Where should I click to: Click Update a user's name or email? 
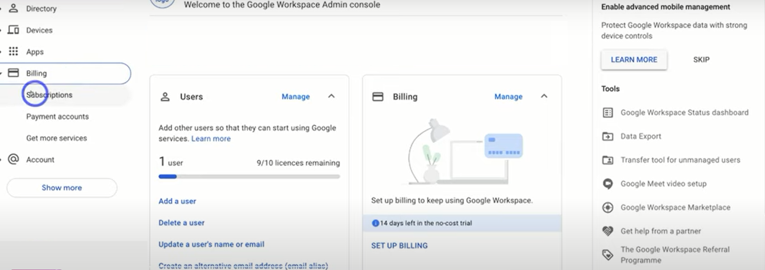[211, 244]
